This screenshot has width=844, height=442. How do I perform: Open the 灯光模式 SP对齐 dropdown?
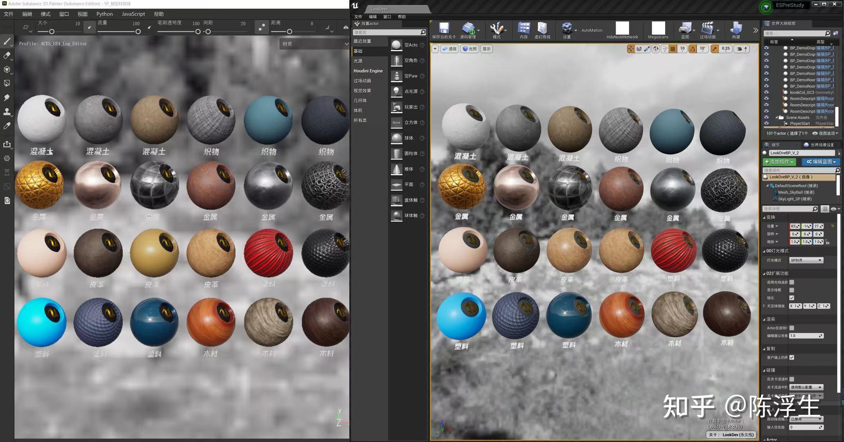coord(806,260)
